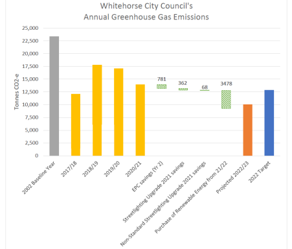292x249 pixels.
Task: Select the y-axis title "Tonnes CO2-e"
Action: point(17,92)
